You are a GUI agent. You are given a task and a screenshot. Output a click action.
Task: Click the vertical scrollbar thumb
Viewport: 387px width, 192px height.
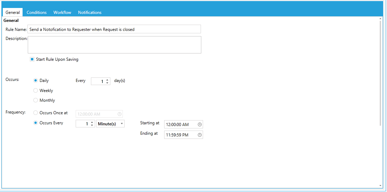click(x=380, y=73)
